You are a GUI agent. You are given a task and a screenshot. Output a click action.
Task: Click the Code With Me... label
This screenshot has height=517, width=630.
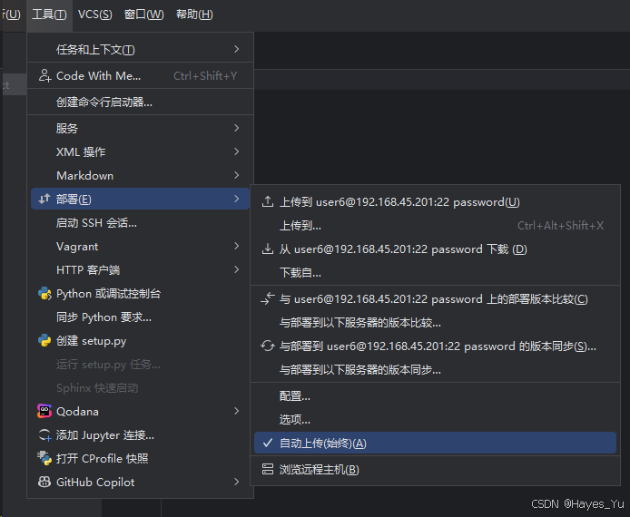tap(98, 76)
